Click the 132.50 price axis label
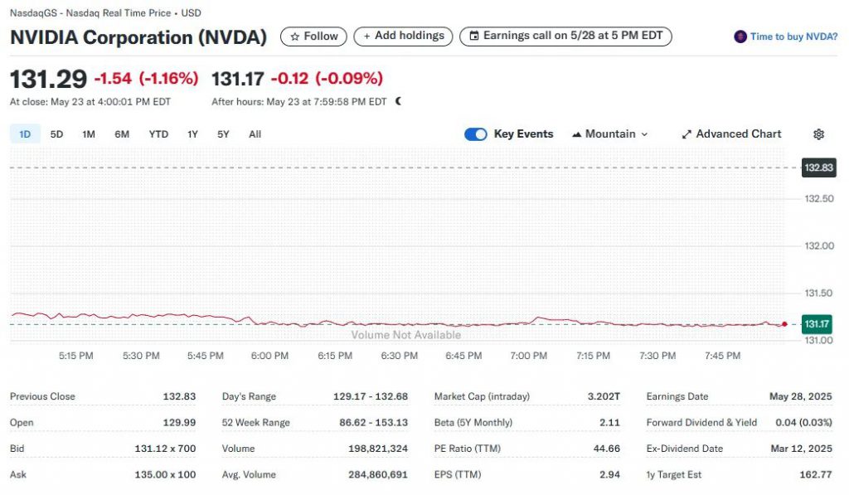The image size is (849, 495). pyautogui.click(x=818, y=199)
